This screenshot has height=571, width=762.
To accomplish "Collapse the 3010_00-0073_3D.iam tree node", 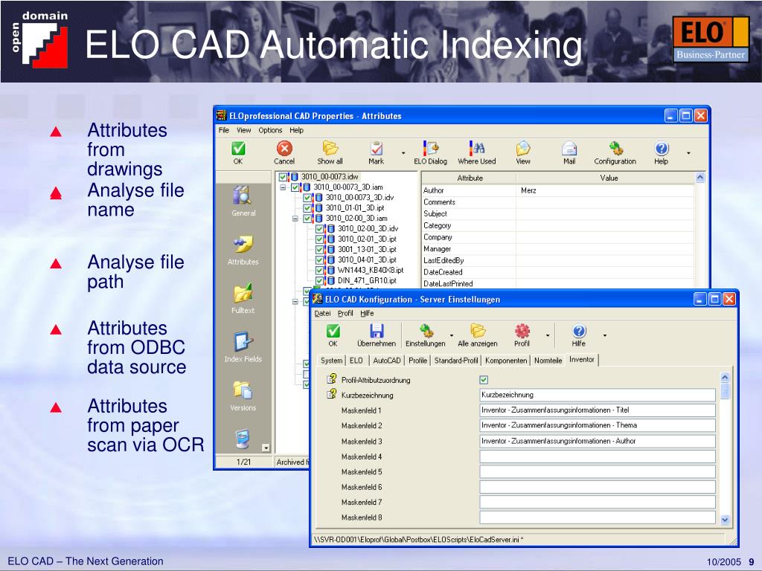I will coord(283,187).
